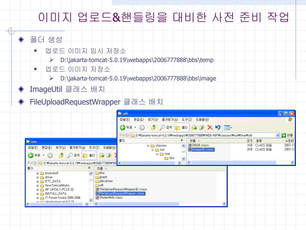This screenshot has height=230, width=306.
Task: Expand the HowTomcatWorks folder node
Action: tap(37, 186)
